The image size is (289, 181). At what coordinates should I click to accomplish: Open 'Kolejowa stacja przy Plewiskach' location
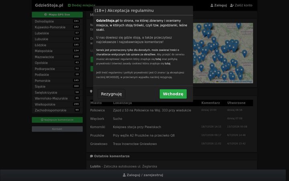pyautogui.click(x=137, y=127)
